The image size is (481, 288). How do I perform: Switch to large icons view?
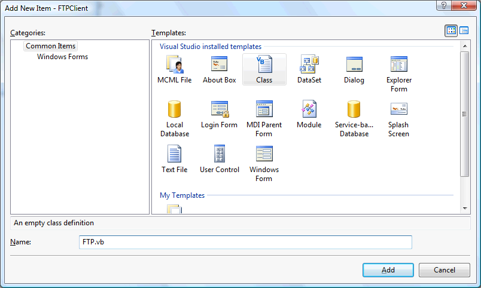[451, 30]
